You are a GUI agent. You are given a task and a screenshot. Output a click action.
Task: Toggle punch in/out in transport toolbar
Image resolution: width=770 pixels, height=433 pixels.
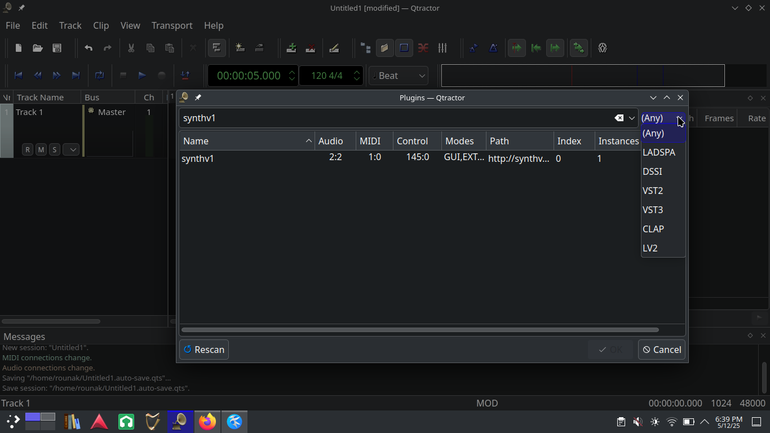point(185,76)
